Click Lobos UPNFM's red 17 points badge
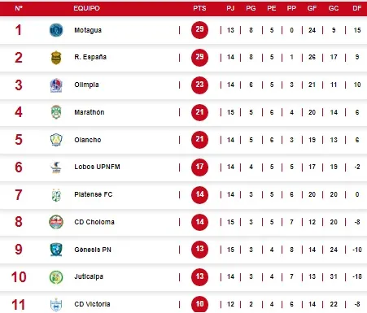Image resolution: width=367 pixels, height=313 pixels. click(x=199, y=167)
